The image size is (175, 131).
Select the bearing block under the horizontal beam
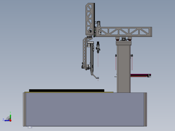pyautogui.click(x=124, y=39)
